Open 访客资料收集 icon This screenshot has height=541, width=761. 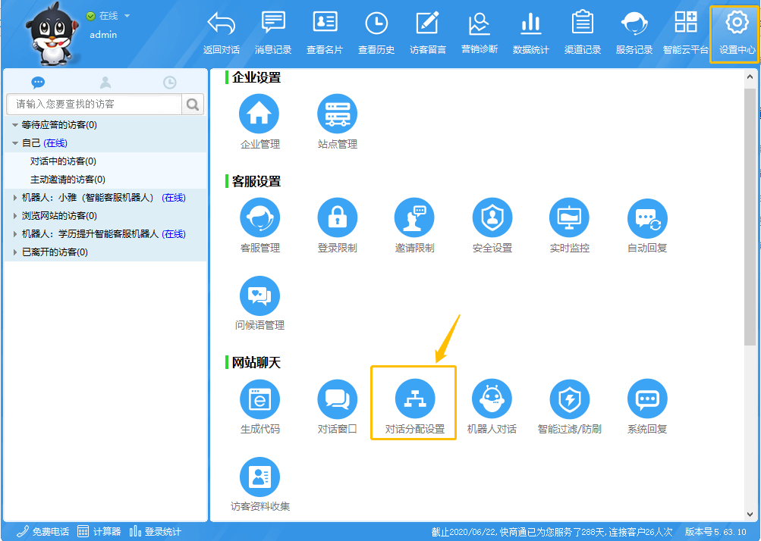(x=259, y=477)
